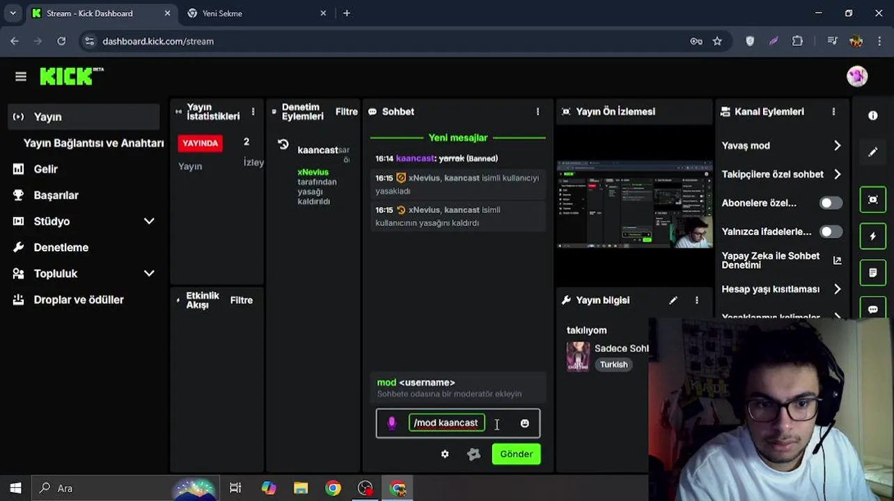The image size is (894, 501).
Task: Select the mod <username> command suggestion
Action: (457, 388)
